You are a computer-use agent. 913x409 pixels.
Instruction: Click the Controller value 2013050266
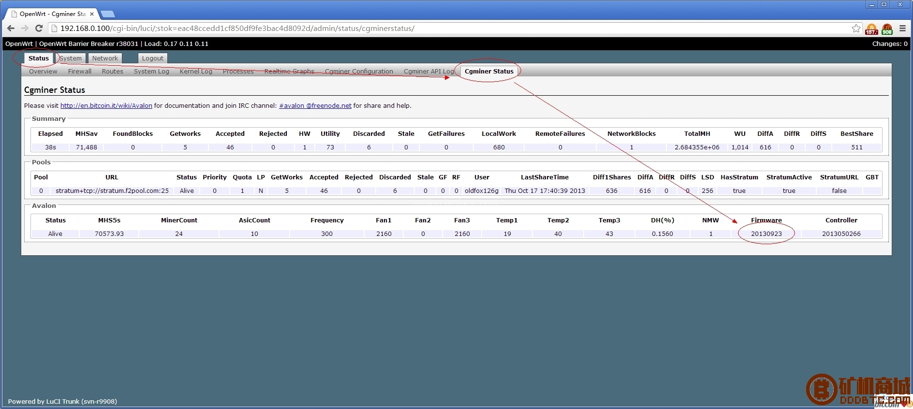click(841, 234)
